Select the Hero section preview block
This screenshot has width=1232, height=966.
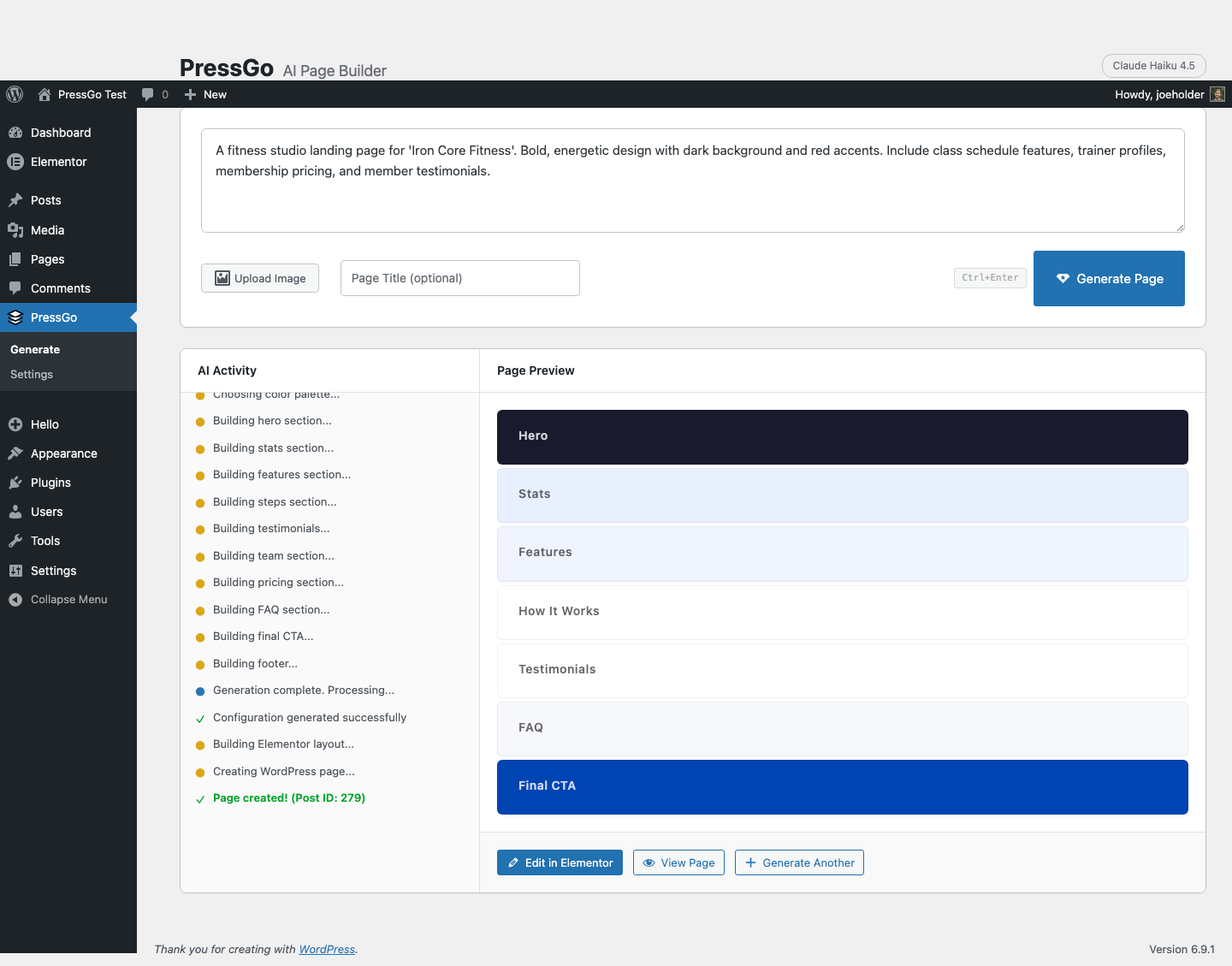[x=843, y=437]
